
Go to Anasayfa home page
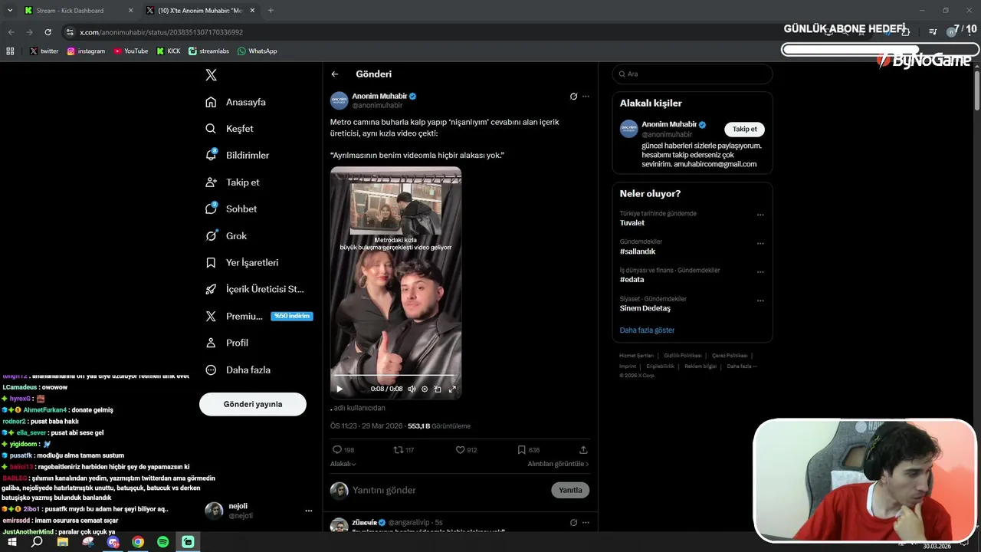[x=236, y=102]
